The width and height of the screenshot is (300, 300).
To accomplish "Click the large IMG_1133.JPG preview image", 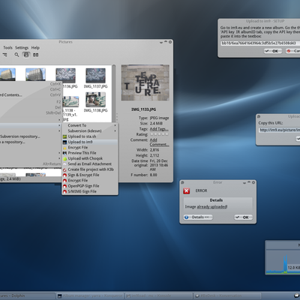I will (145, 82).
